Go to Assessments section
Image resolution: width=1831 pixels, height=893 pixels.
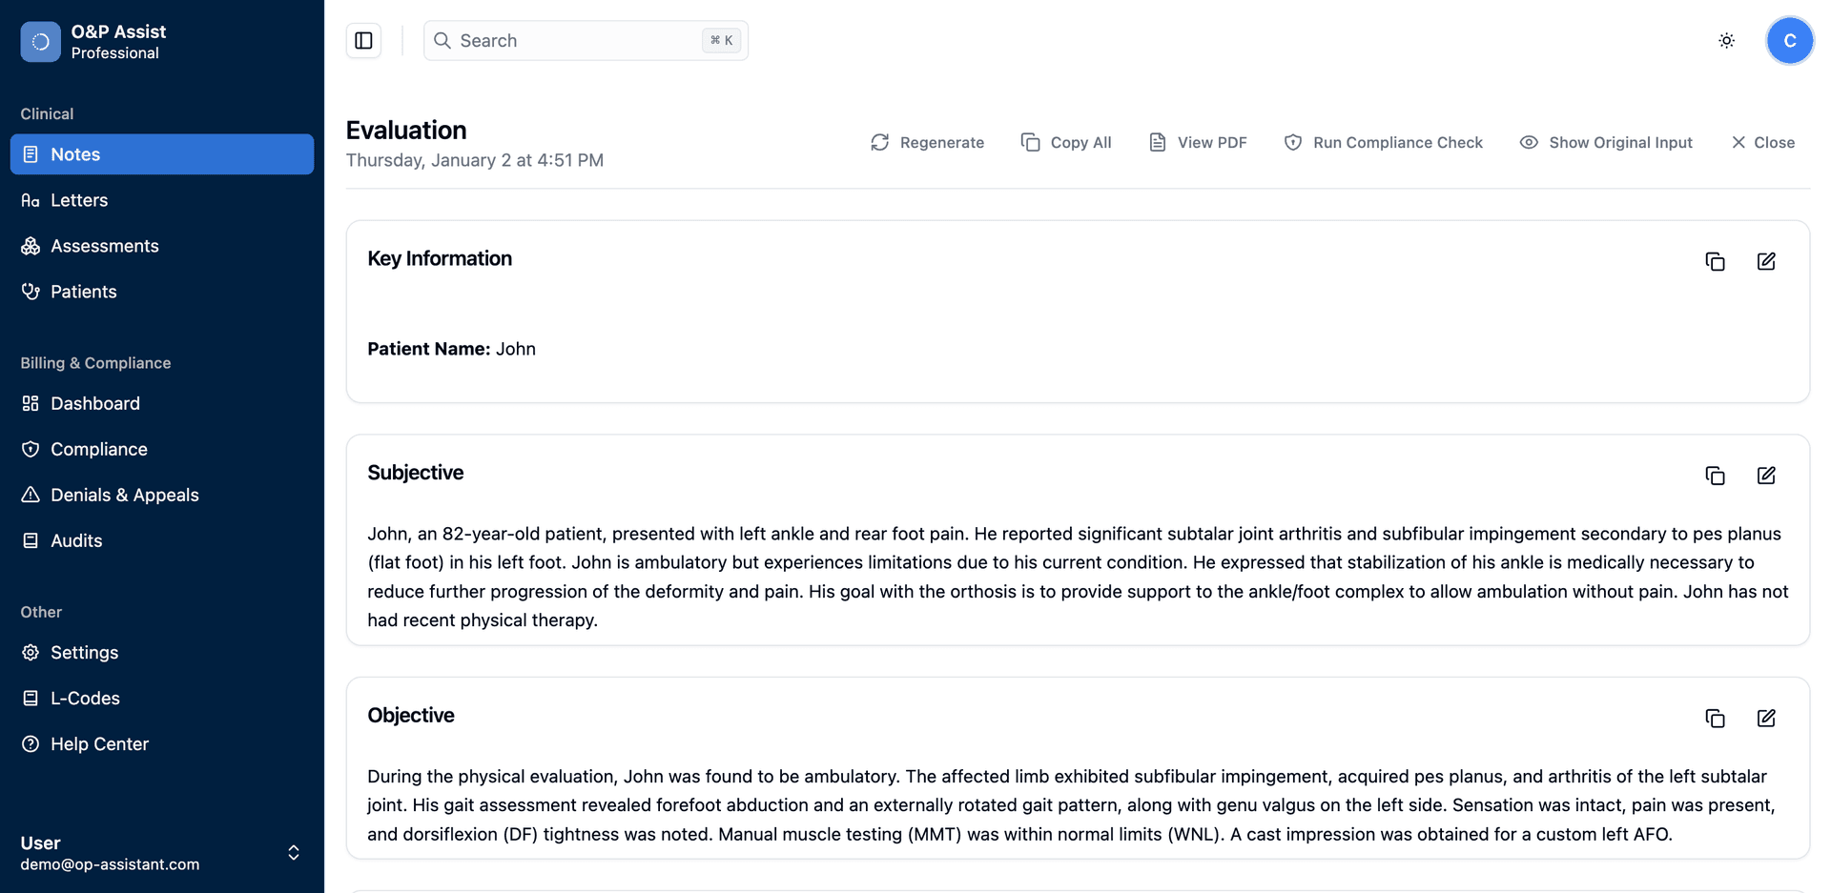(x=162, y=246)
